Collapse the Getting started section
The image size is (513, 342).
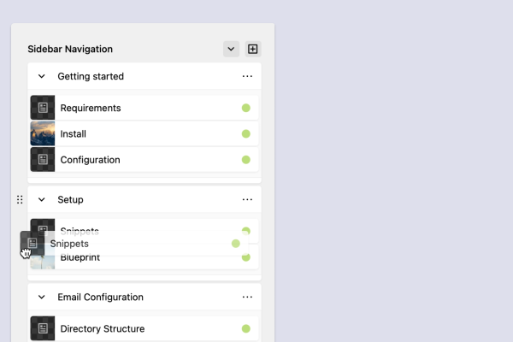42,76
